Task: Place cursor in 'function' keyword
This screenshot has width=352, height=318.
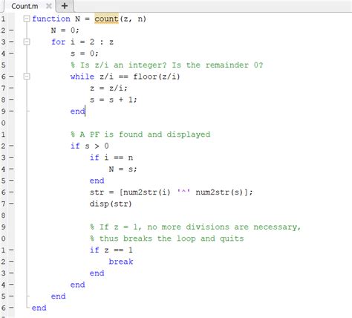Action: [x=51, y=19]
